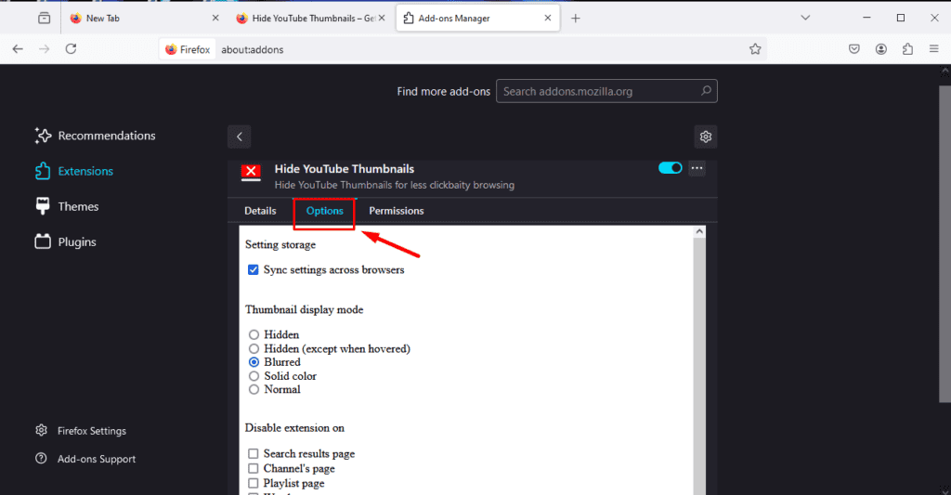The height and width of the screenshot is (495, 951).
Task: Open the Firefox View icon beside the tabs
Action: click(45, 19)
